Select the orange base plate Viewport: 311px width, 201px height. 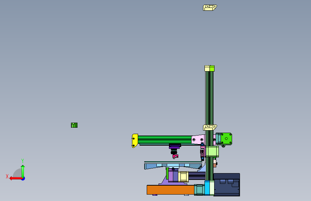[x=170, y=190]
